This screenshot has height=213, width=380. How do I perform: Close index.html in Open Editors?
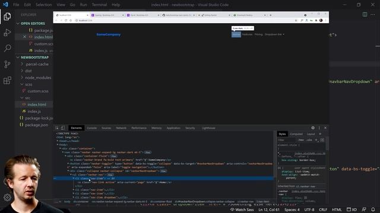point(24,37)
